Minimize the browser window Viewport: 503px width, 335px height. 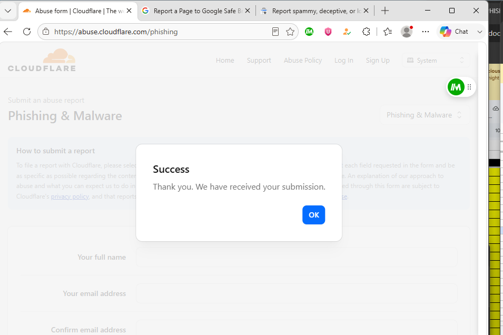pos(428,11)
